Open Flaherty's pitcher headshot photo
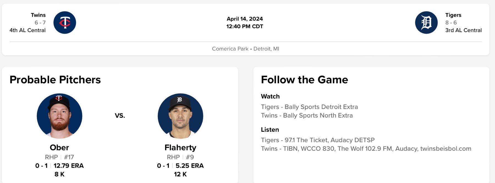Image resolution: width=495 pixels, height=183 pixels. click(180, 116)
